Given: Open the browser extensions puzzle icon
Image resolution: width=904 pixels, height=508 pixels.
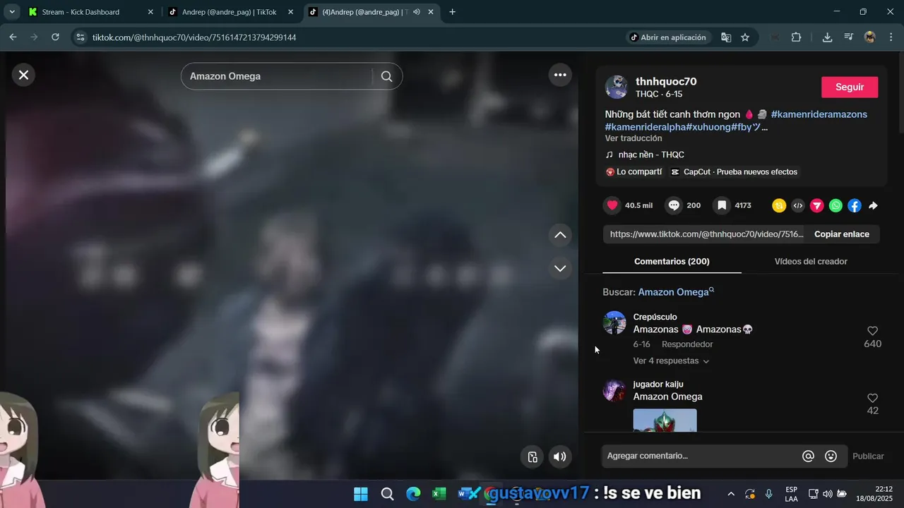Looking at the screenshot, I should click(x=796, y=37).
